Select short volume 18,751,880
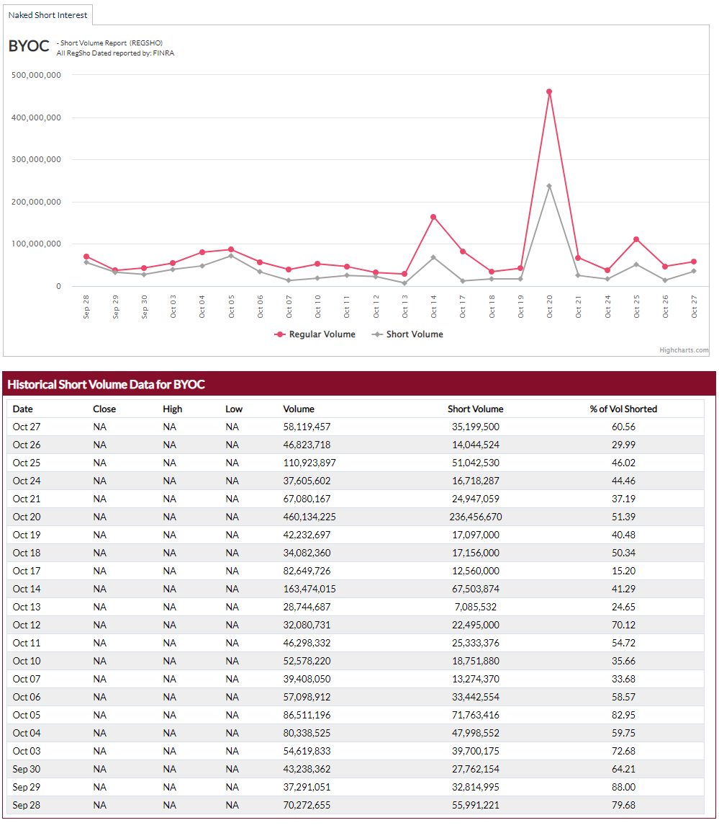Image resolution: width=719 pixels, height=828 pixels. 475,661
